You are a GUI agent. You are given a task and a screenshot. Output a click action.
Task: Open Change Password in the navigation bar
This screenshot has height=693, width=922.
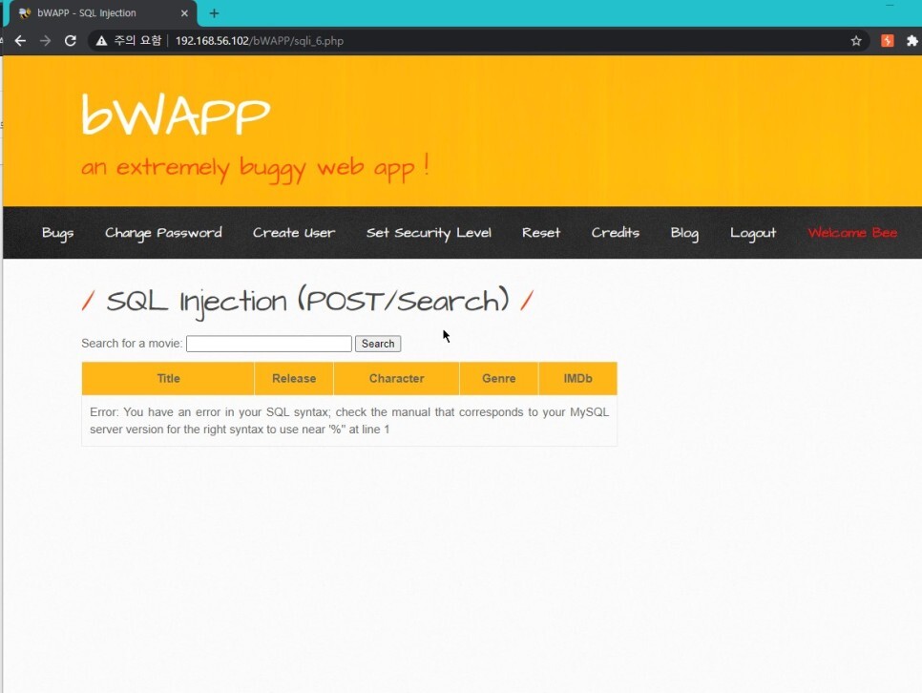click(163, 233)
